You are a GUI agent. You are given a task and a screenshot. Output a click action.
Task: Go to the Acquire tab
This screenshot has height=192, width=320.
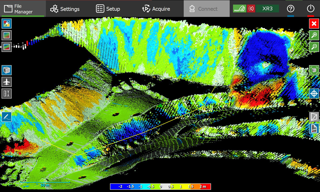156,9
